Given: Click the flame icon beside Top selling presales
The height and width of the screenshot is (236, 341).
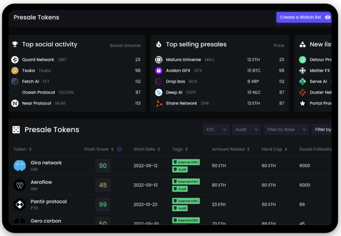Looking at the screenshot, I should tap(159, 44).
